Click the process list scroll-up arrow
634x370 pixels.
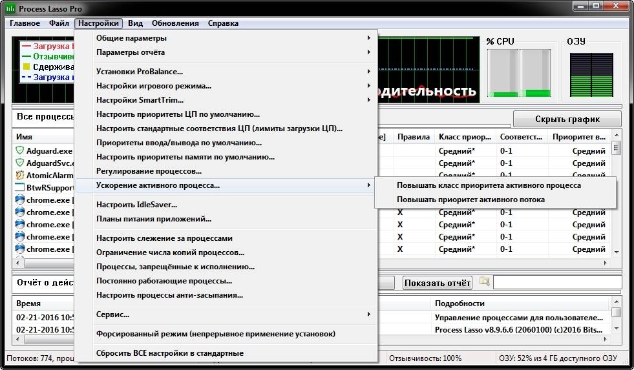pos(616,135)
